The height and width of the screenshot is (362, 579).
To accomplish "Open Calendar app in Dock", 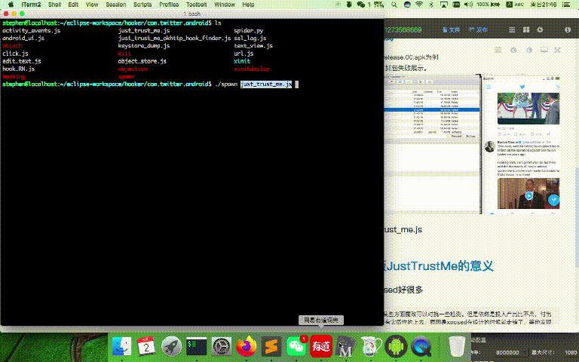I will [146, 346].
